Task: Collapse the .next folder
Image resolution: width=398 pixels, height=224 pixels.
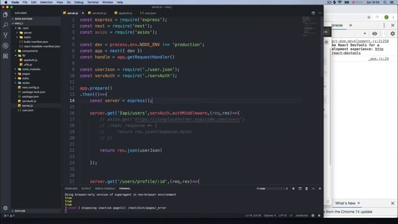Action: click(25, 28)
